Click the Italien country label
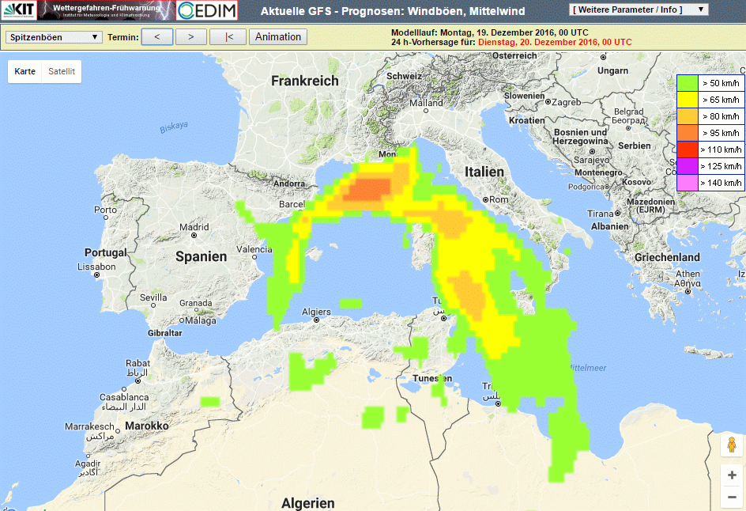Viewport: 746px width, 511px height. (x=484, y=172)
